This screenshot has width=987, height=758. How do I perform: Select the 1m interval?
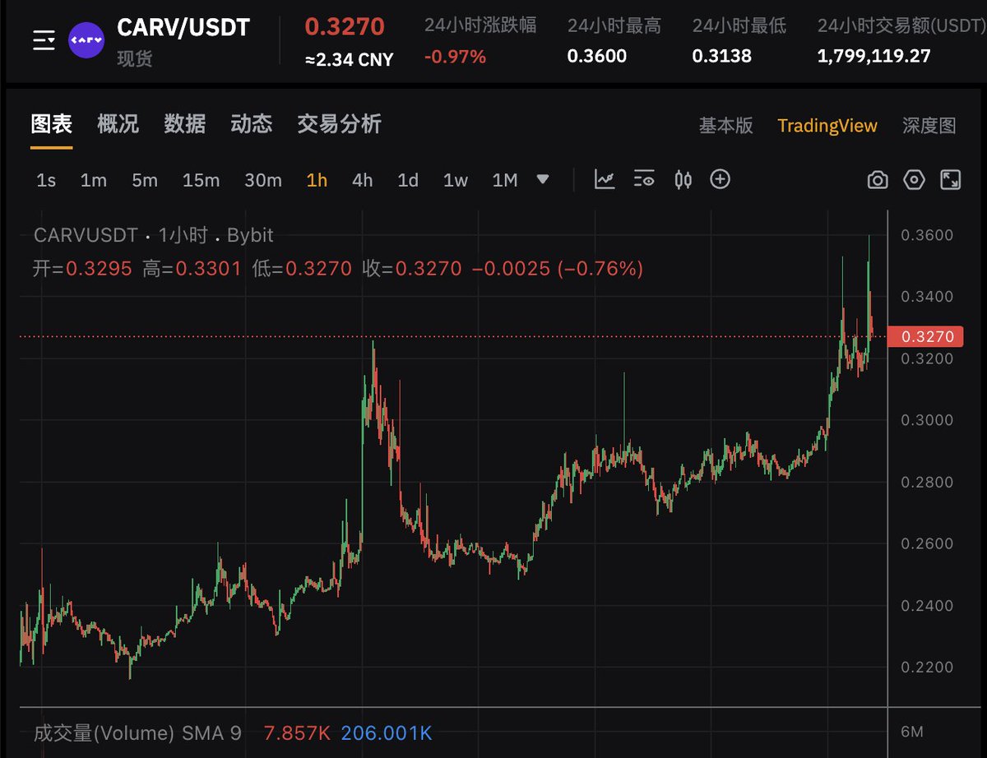point(94,180)
